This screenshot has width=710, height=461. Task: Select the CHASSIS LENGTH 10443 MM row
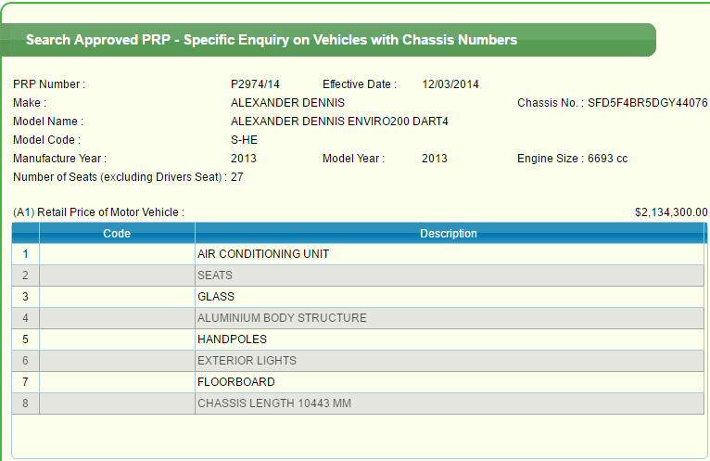point(274,403)
